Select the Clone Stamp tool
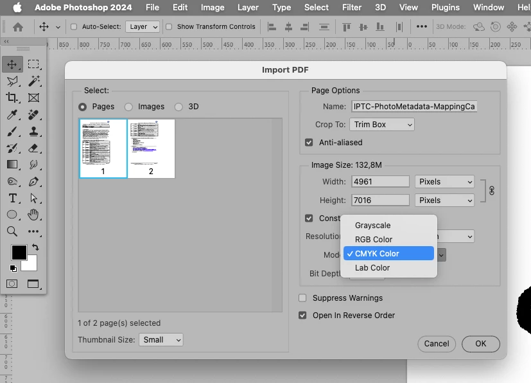531x383 pixels. click(x=33, y=131)
